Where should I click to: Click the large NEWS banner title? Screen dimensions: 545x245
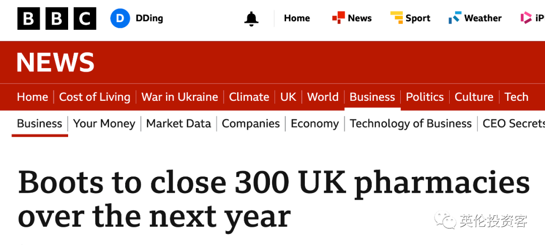56,63
